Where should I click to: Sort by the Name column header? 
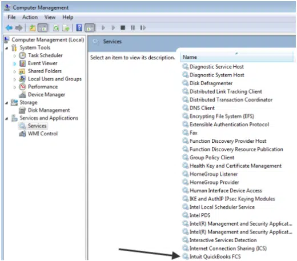pyautogui.click(x=236, y=57)
